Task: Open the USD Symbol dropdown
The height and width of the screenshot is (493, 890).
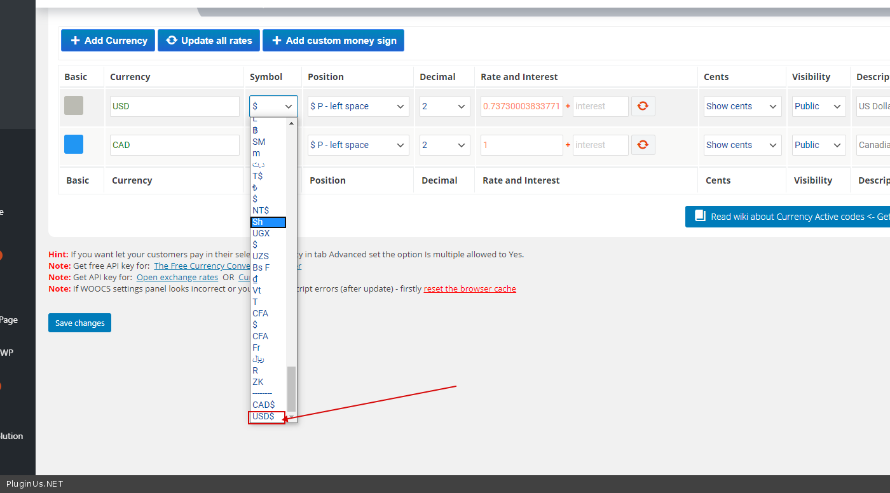Action: click(x=273, y=106)
